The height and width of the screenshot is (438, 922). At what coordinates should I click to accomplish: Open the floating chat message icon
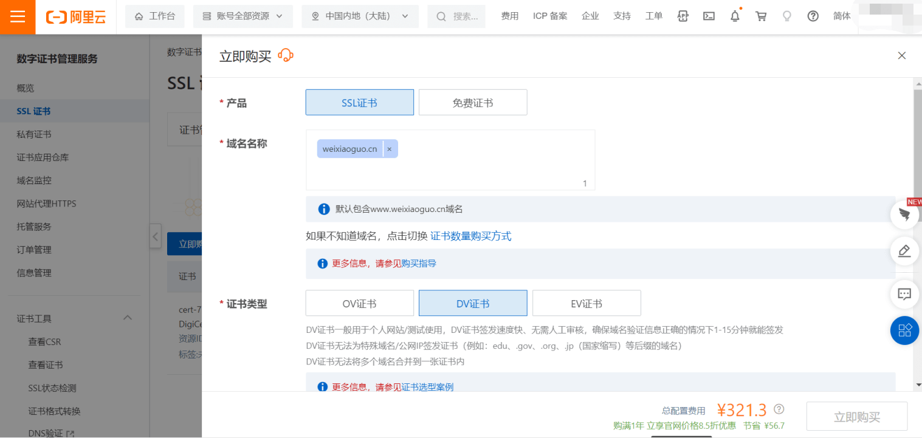point(904,294)
